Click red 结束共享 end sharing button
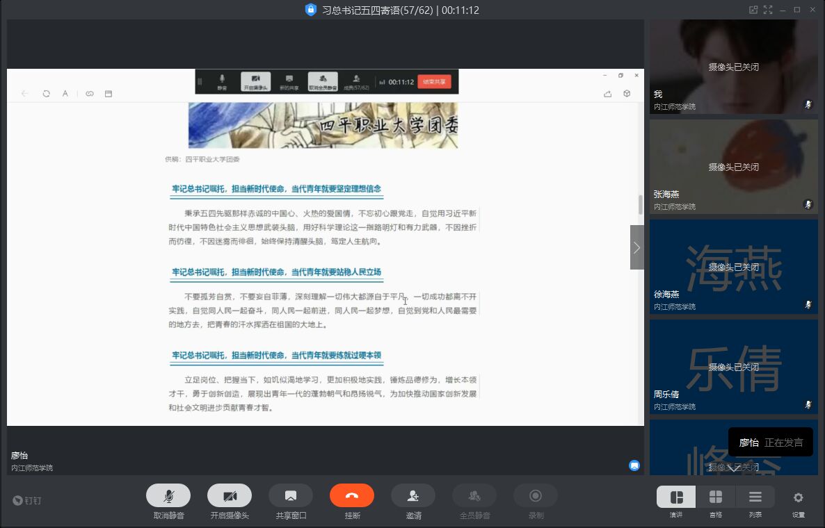 click(434, 81)
